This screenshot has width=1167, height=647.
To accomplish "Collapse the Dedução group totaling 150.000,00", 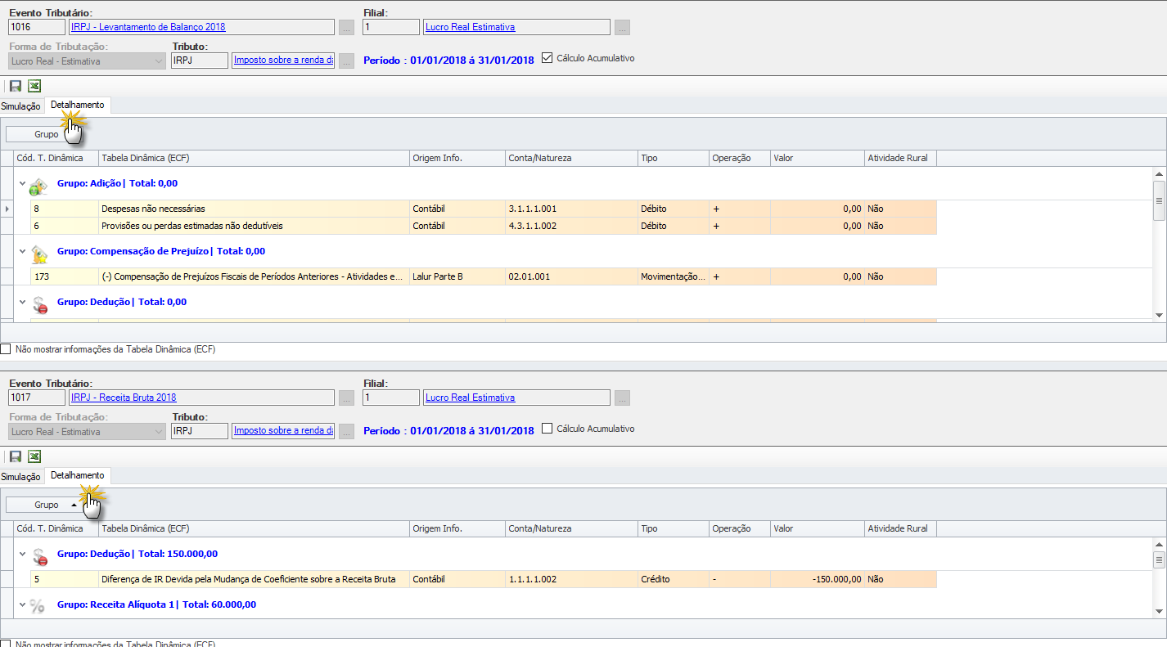I will click(x=23, y=554).
